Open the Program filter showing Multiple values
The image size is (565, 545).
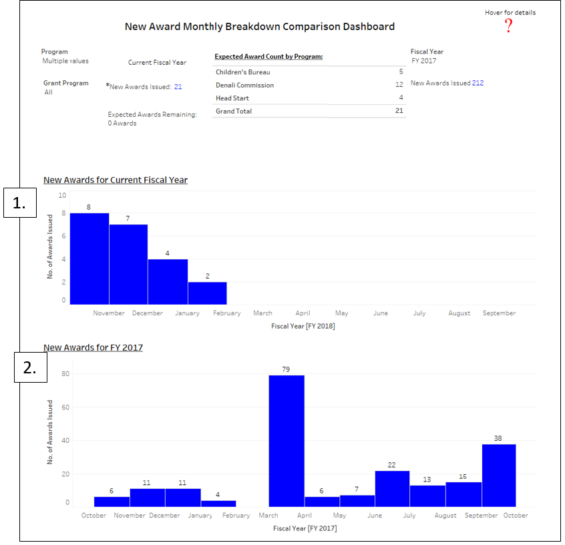pos(65,61)
